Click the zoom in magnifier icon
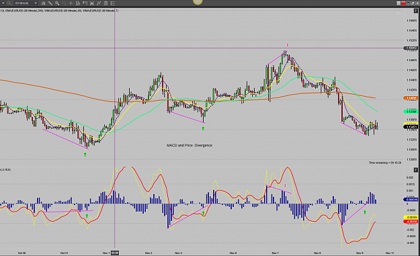The image size is (420, 256). pyautogui.click(x=57, y=3)
